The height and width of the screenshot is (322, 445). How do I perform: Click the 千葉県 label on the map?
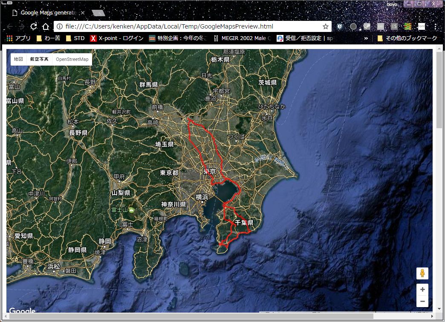(x=244, y=223)
